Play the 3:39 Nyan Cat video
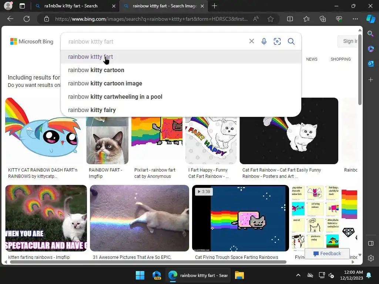The image size is (379, 284). click(x=241, y=218)
